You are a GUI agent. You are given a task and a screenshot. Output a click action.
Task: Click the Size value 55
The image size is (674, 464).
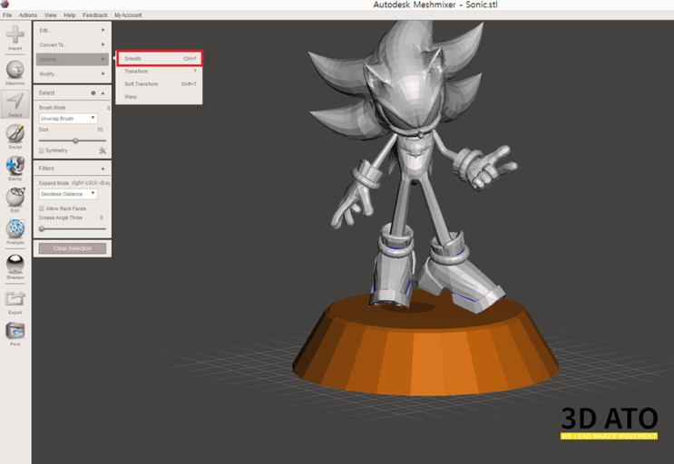[x=100, y=130]
